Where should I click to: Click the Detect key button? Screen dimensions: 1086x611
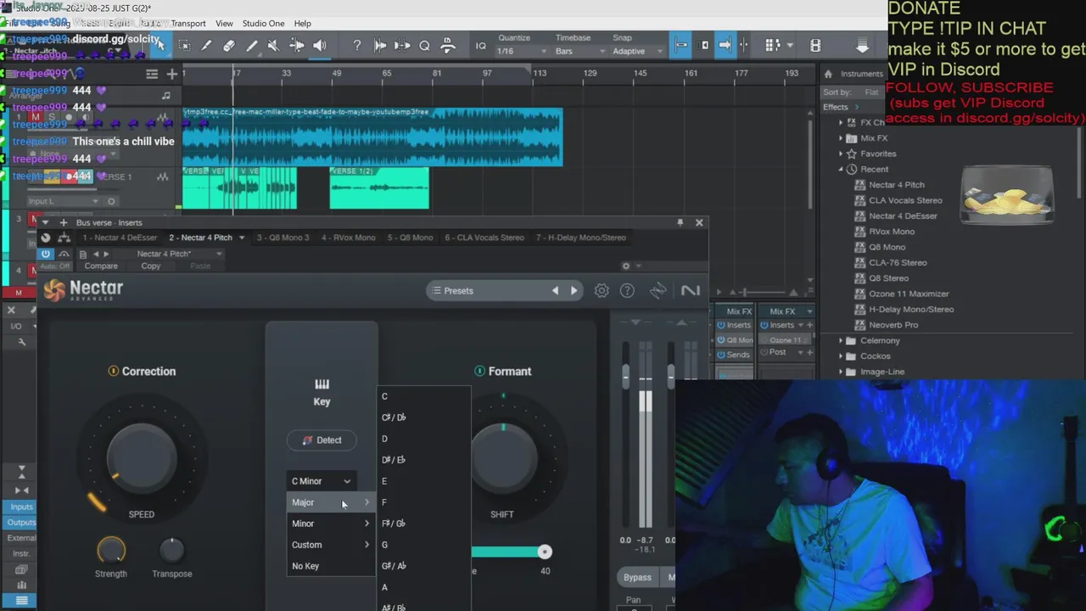322,440
